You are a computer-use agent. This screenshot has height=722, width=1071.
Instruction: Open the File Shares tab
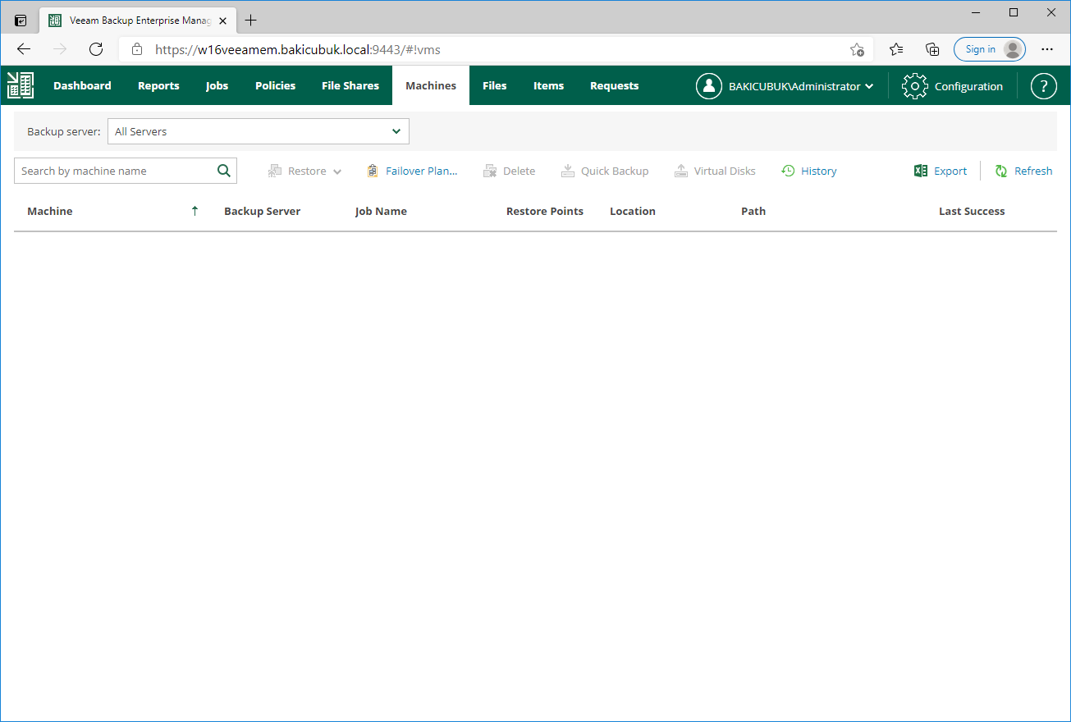[x=350, y=85]
